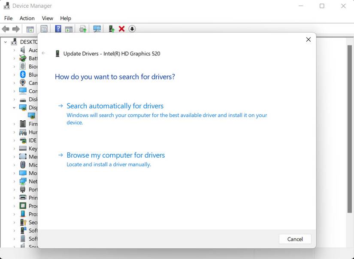
Task: Open the View menu
Action: pos(47,18)
